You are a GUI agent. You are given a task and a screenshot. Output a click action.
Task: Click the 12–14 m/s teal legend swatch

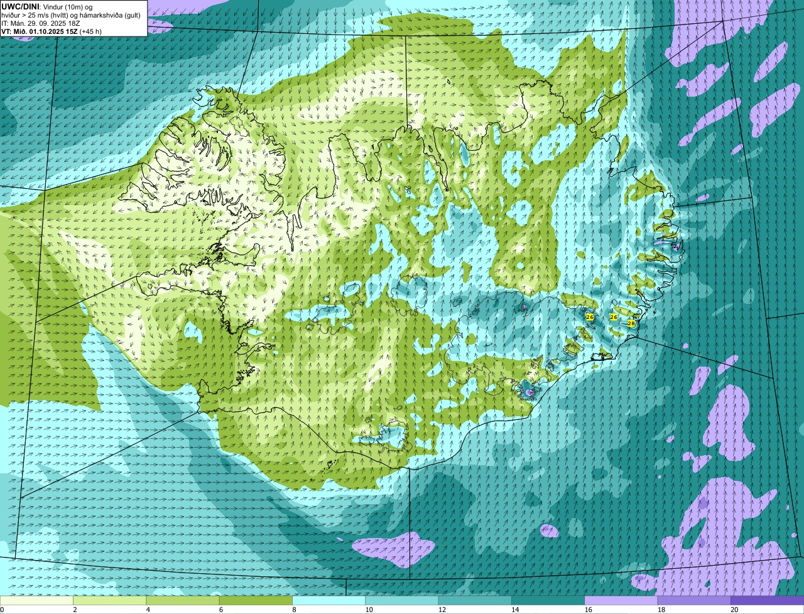pos(475,600)
